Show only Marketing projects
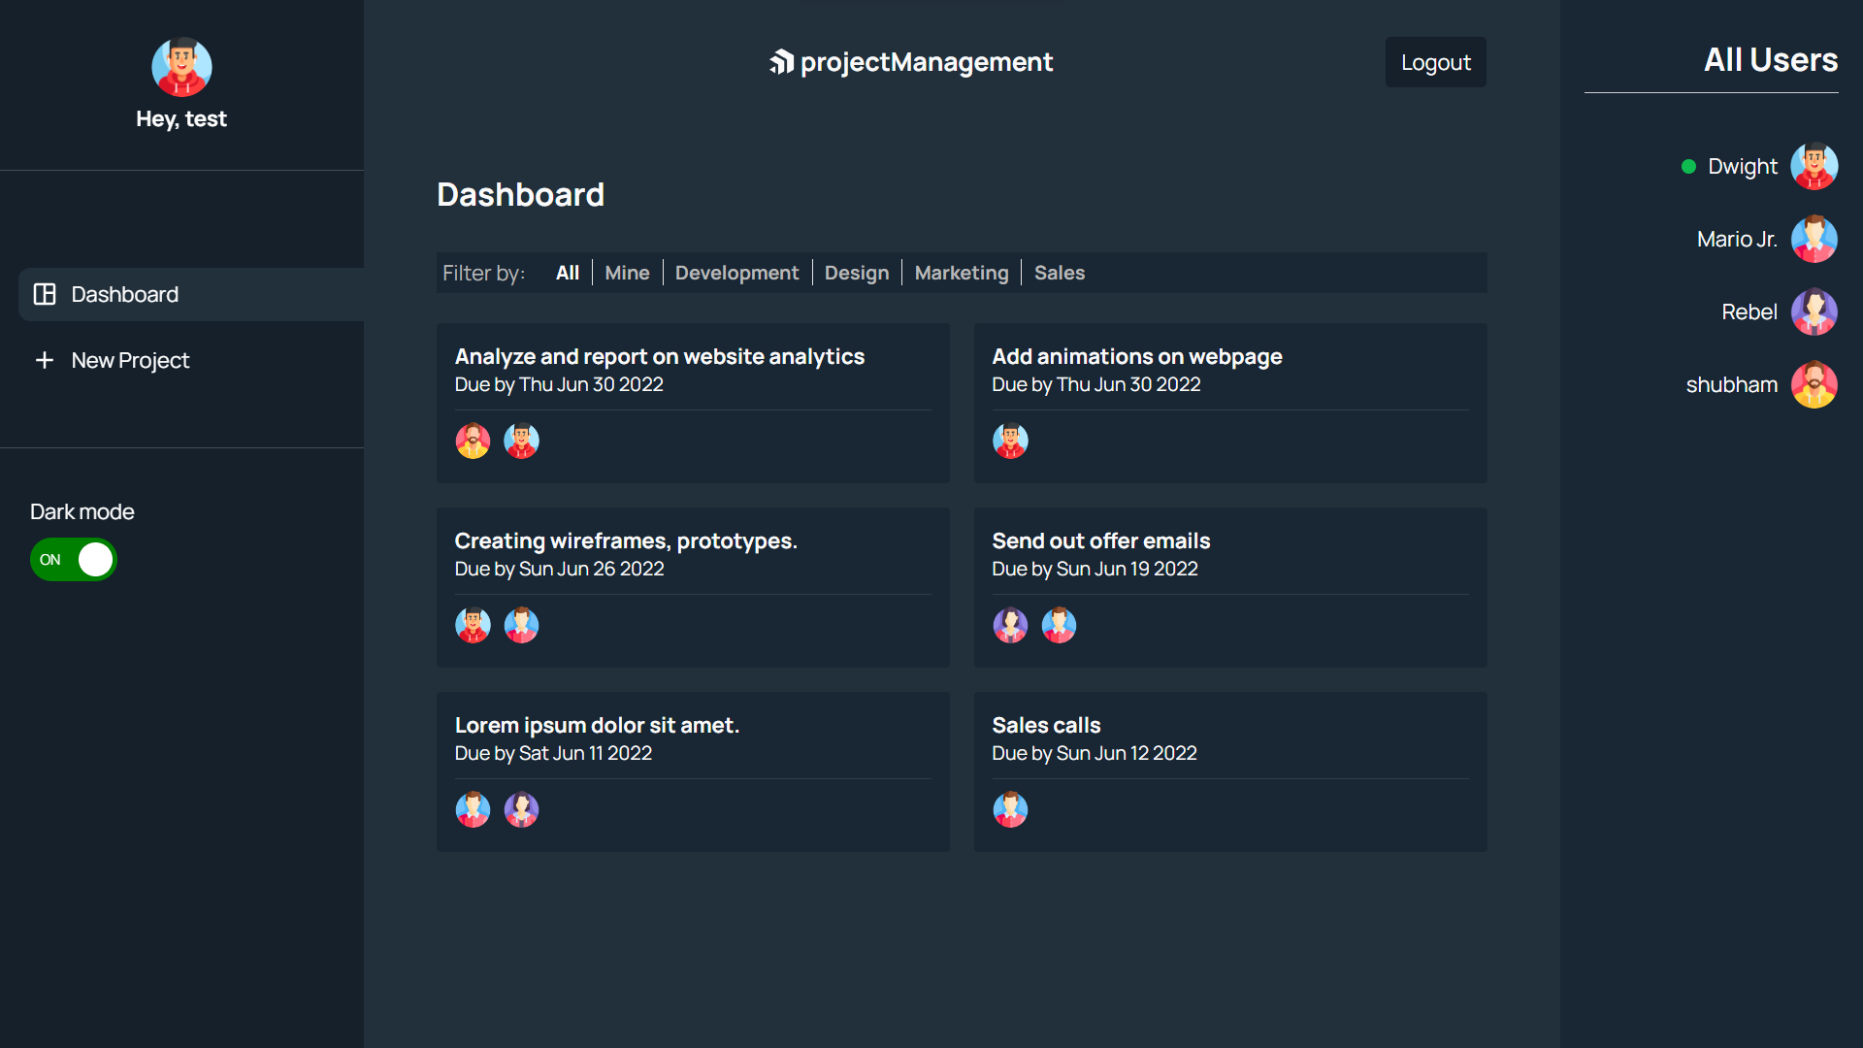The image size is (1863, 1048). point(961,273)
